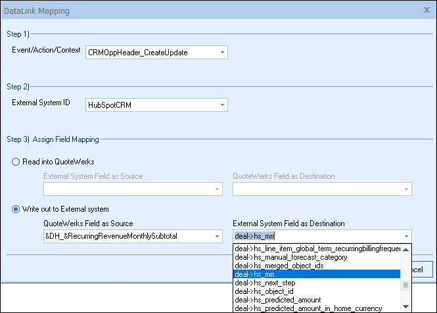Choose deal->hs_next_step from the dropdown list
The height and width of the screenshot is (313, 437).
point(317,283)
